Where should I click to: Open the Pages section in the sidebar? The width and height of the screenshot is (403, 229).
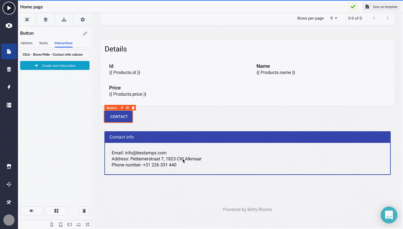[9, 51]
